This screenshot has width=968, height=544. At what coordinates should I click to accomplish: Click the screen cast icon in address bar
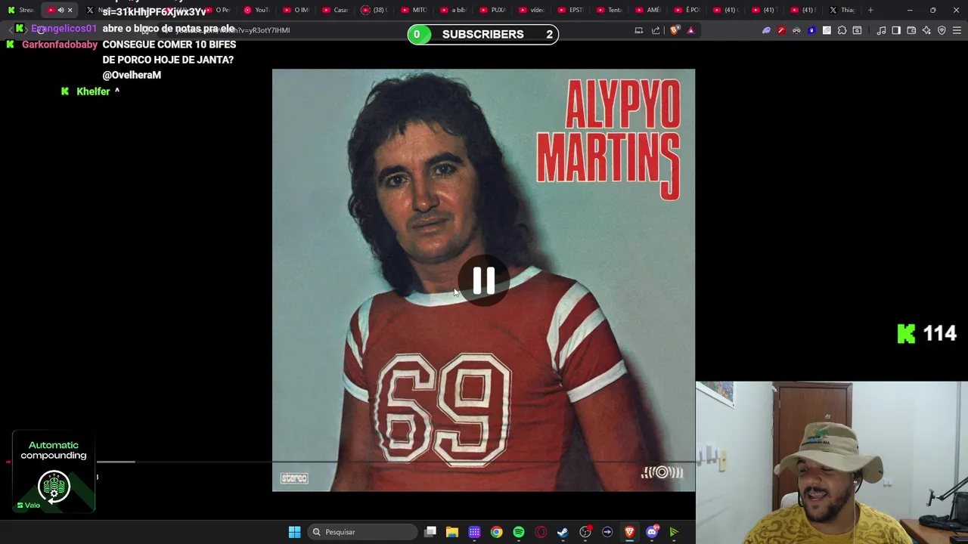pos(639,30)
